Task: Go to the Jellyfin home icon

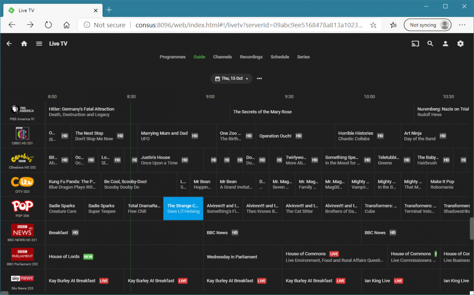Action: (24, 44)
